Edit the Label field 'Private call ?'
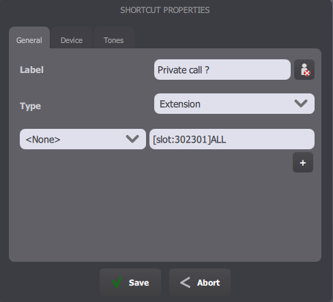333x302 pixels. coord(222,70)
